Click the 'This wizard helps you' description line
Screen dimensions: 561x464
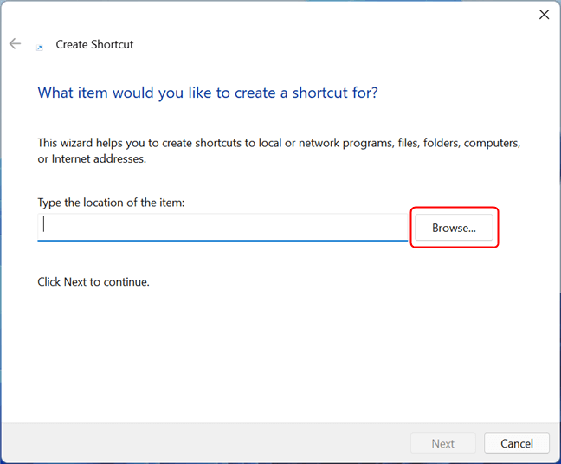pos(279,143)
